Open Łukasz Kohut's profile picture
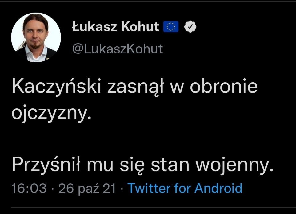The image size is (296, 214). click(36, 37)
